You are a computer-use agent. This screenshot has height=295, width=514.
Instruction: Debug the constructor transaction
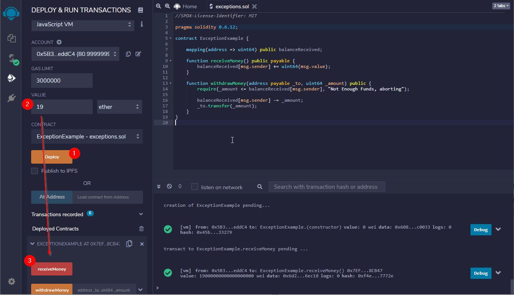pos(481,230)
